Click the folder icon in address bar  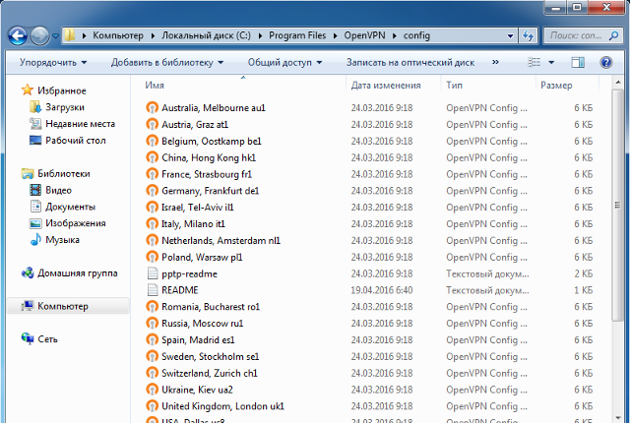70,35
